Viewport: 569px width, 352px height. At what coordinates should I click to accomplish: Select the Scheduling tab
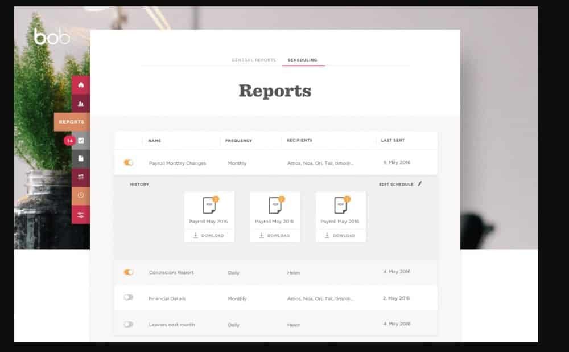coord(303,60)
